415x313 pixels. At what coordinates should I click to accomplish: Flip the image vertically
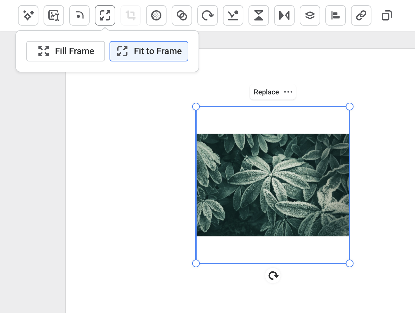coord(259,15)
